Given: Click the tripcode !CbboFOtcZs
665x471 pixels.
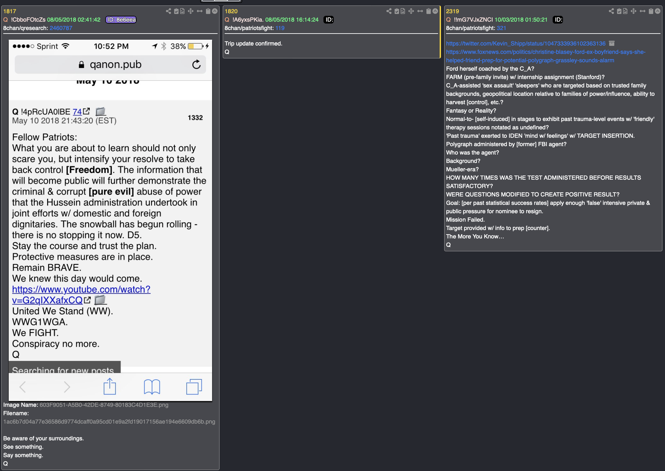Looking at the screenshot, I should pos(28,20).
